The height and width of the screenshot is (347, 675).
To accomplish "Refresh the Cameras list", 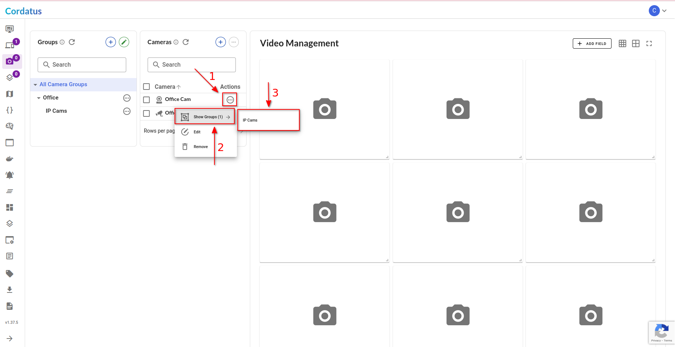I will pos(186,42).
